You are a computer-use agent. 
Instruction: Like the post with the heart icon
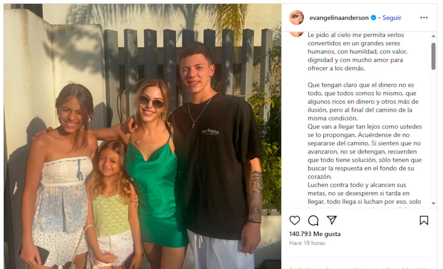tap(295, 220)
